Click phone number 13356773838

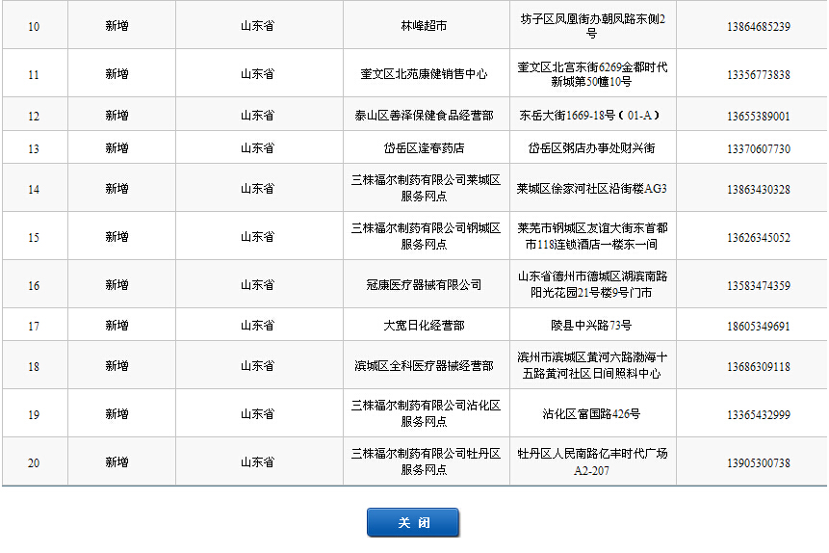point(759,74)
